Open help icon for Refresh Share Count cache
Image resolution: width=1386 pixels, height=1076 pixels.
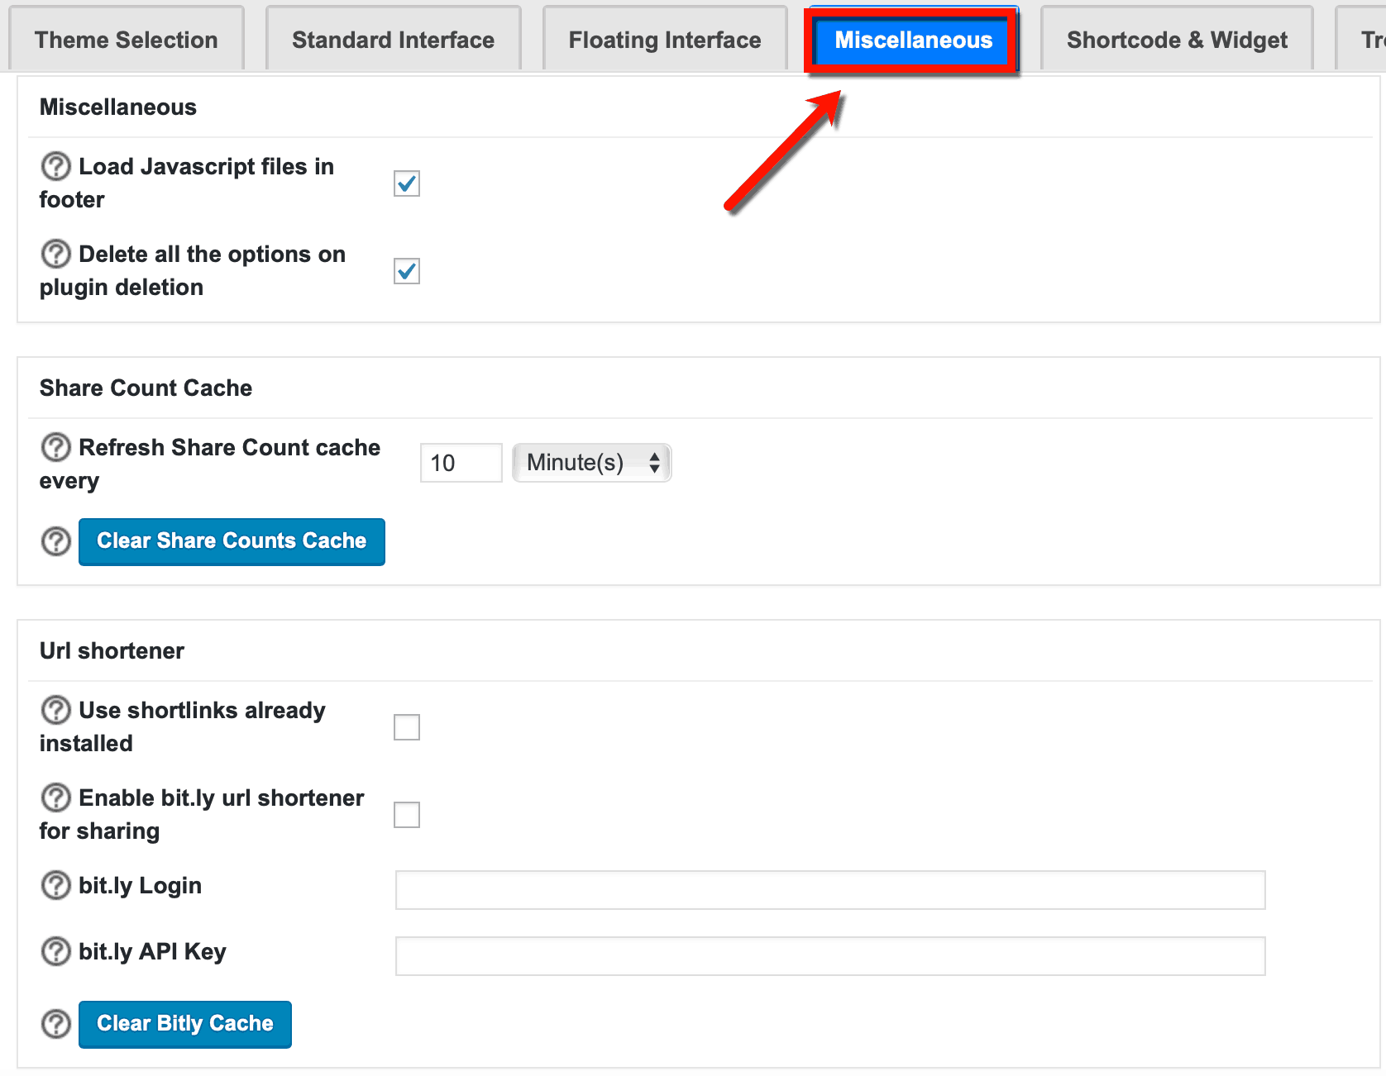point(55,447)
